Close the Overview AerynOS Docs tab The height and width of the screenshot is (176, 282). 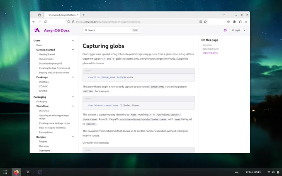(77, 15)
